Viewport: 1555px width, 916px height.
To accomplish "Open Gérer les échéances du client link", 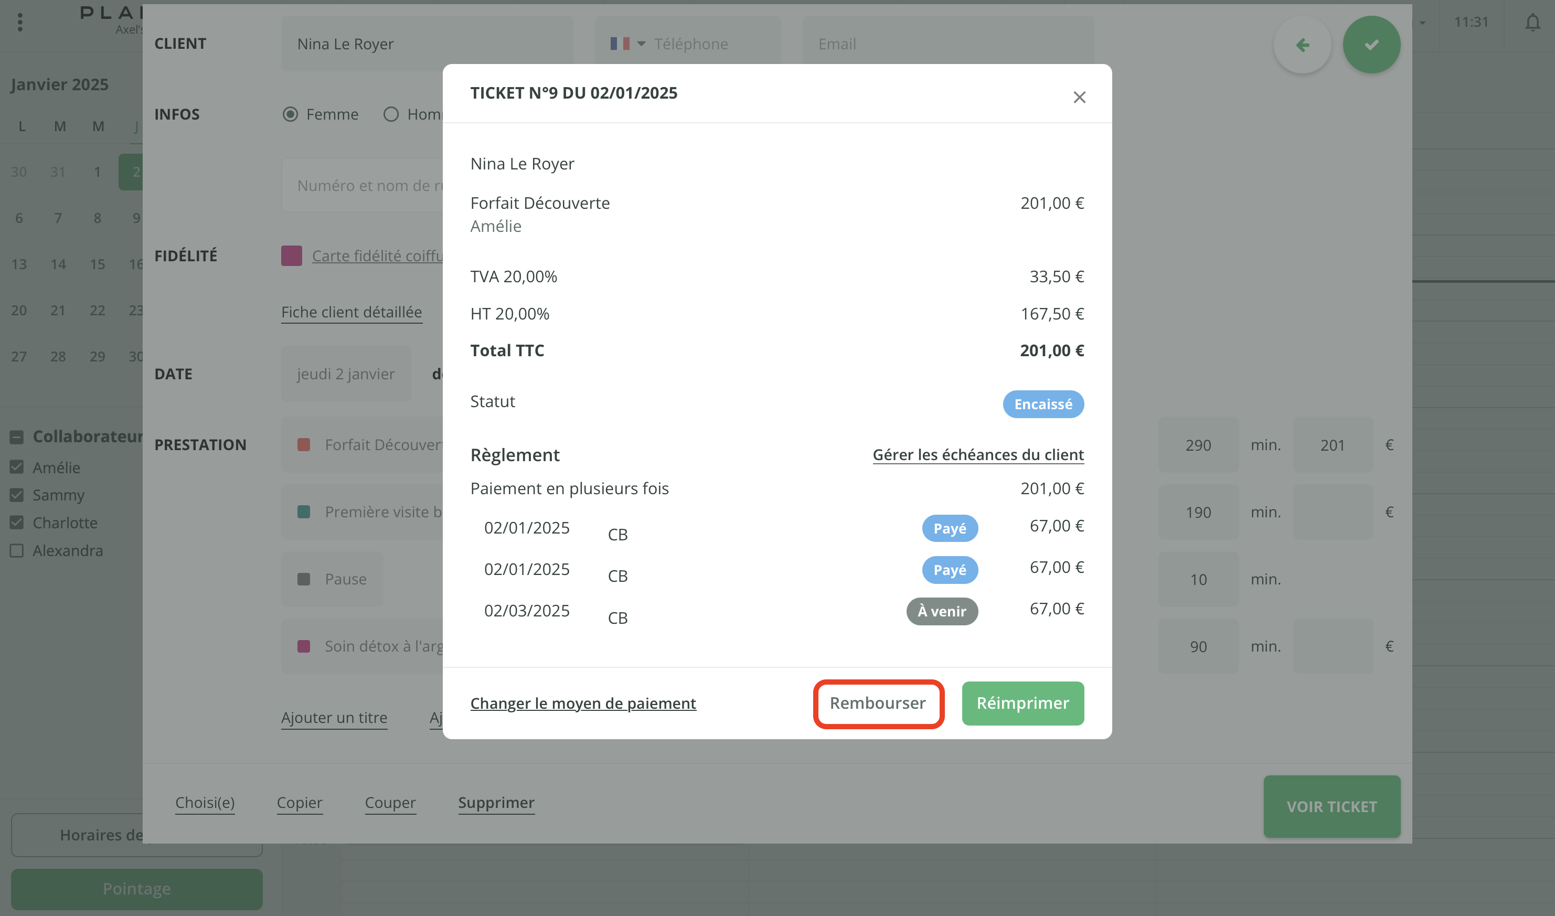I will [x=977, y=455].
